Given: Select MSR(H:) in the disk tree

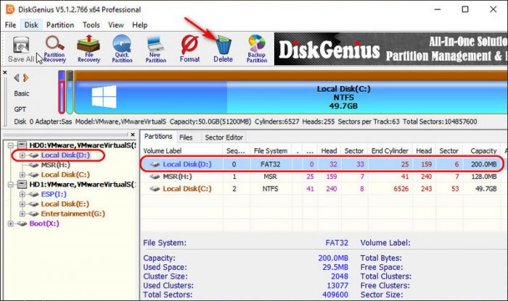Looking at the screenshot, I should [x=55, y=165].
